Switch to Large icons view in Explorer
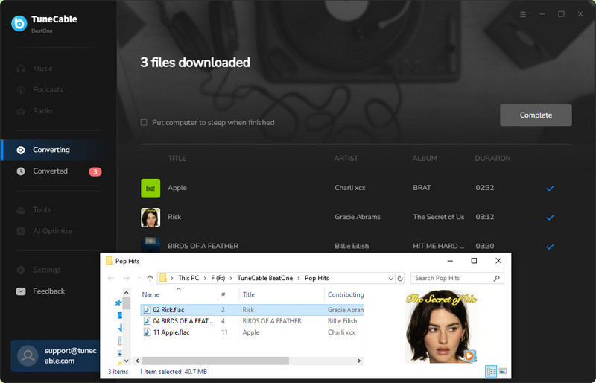Viewport: 596px width, 383px height. point(502,371)
